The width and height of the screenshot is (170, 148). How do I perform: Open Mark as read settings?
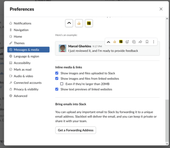coord(29,69)
